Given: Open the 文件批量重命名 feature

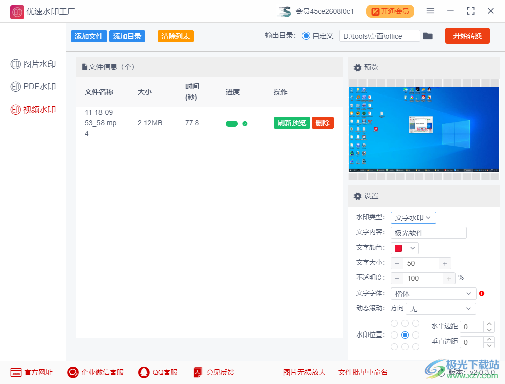Looking at the screenshot, I should (363, 372).
